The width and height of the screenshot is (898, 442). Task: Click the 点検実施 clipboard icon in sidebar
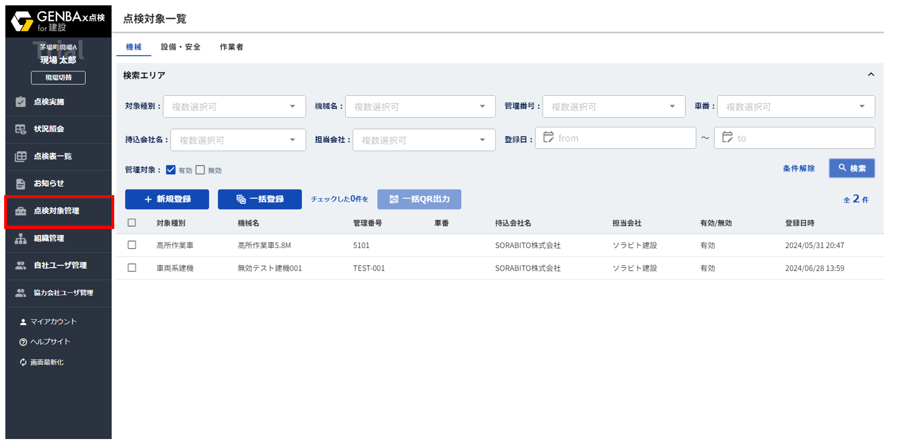click(21, 102)
